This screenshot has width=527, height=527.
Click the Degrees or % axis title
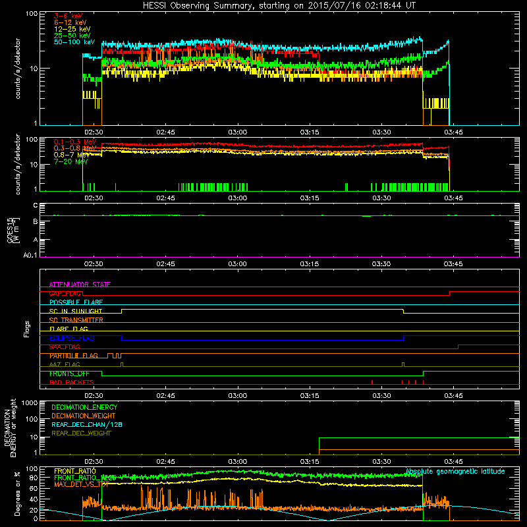(x=17, y=493)
